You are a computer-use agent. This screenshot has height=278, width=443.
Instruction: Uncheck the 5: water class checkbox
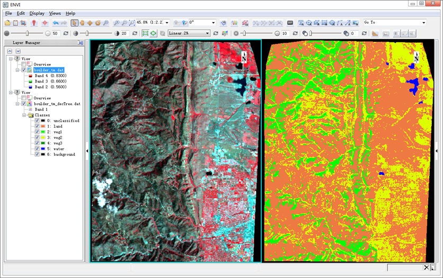click(x=37, y=149)
